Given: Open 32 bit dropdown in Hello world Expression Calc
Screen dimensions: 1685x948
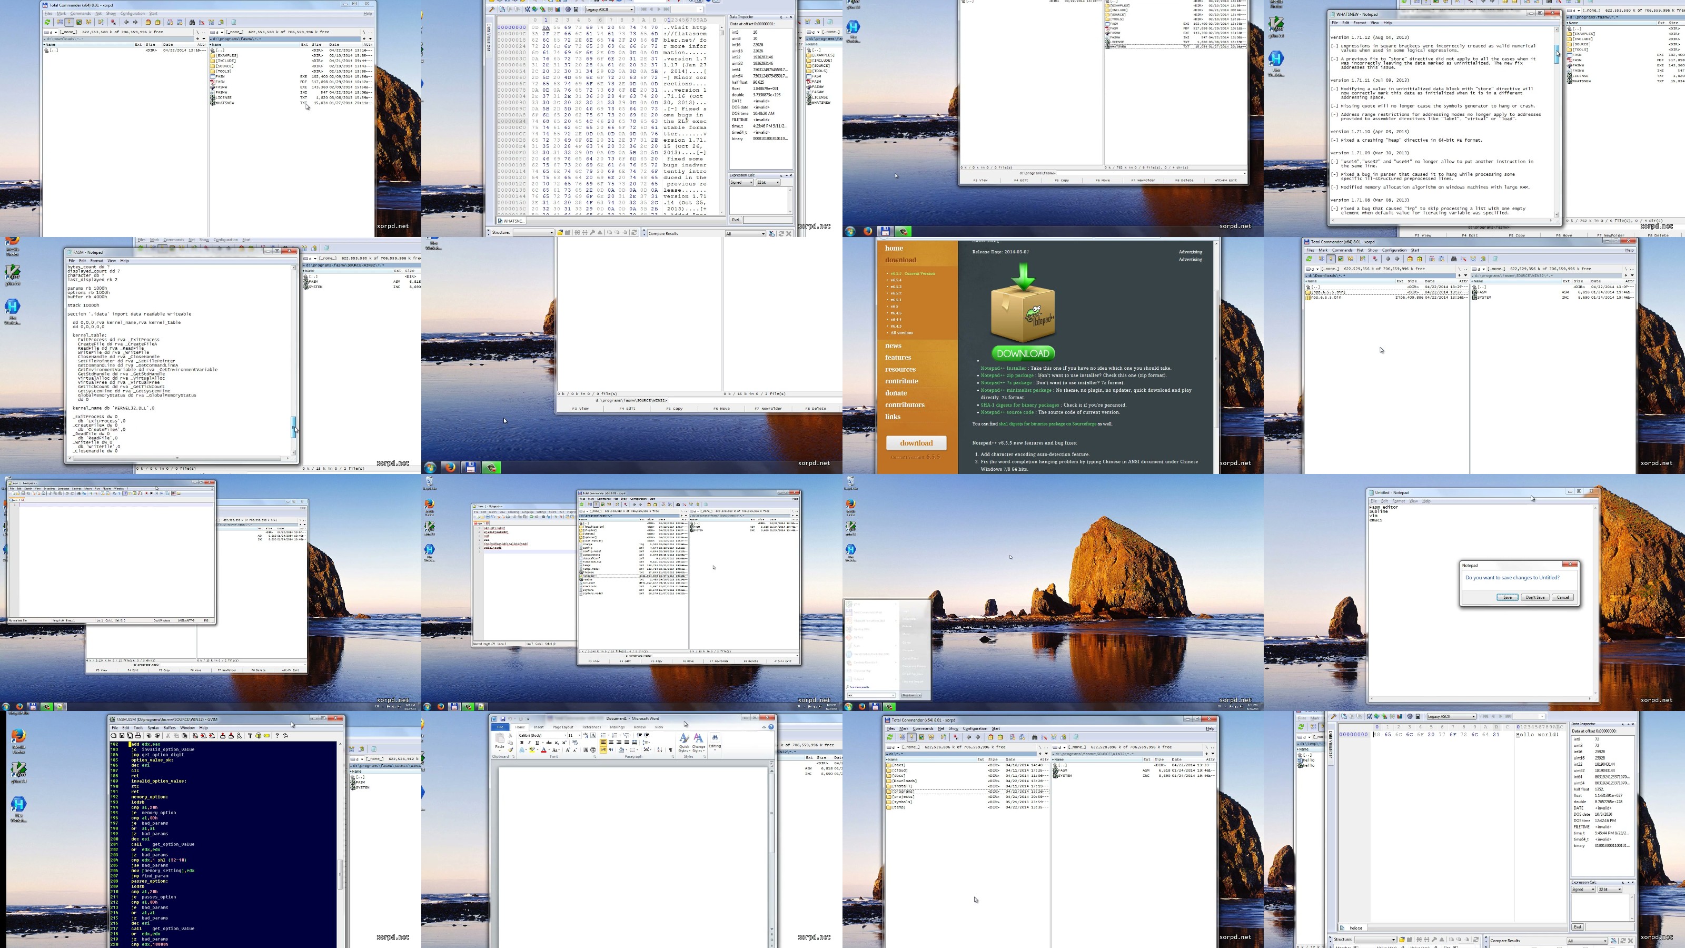Looking at the screenshot, I should [1610, 890].
